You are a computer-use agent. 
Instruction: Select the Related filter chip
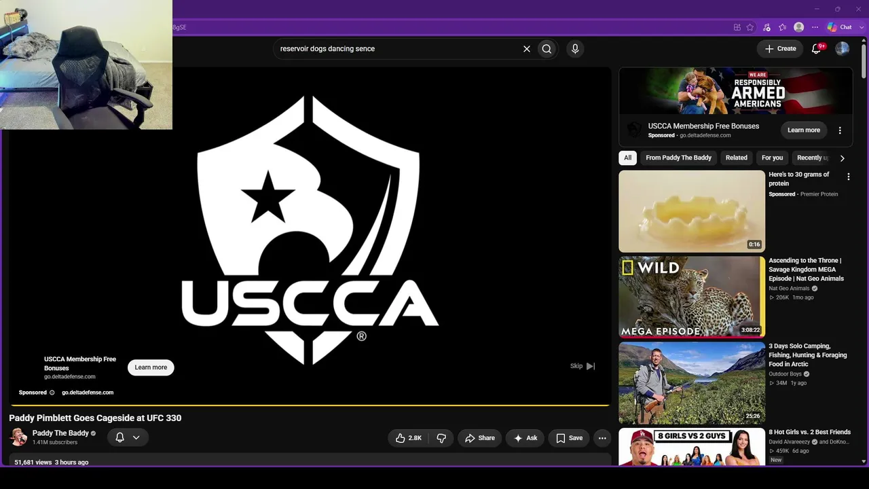click(x=737, y=158)
